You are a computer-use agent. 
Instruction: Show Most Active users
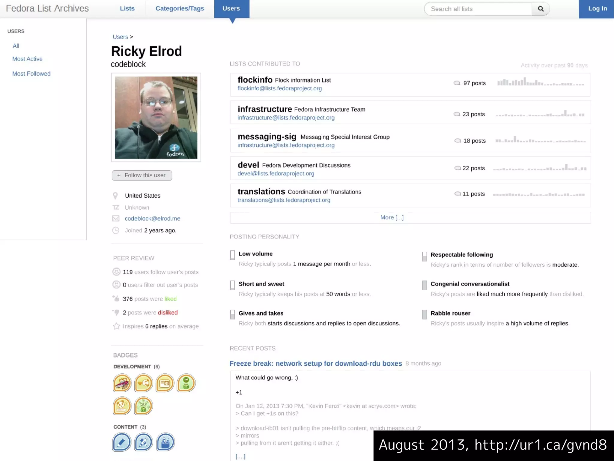pos(27,59)
